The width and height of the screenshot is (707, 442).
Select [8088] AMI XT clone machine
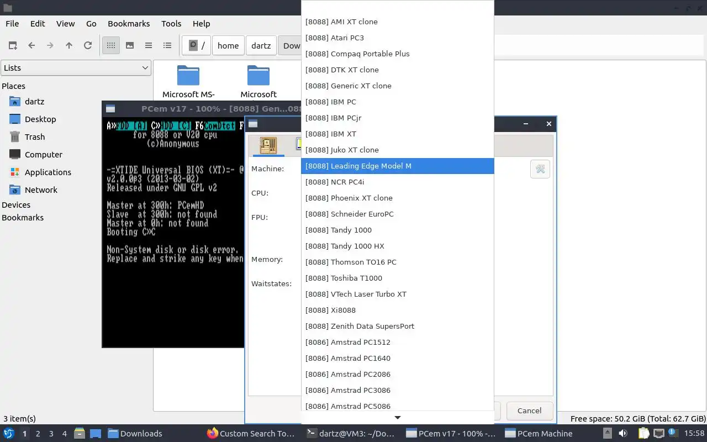[398, 22]
